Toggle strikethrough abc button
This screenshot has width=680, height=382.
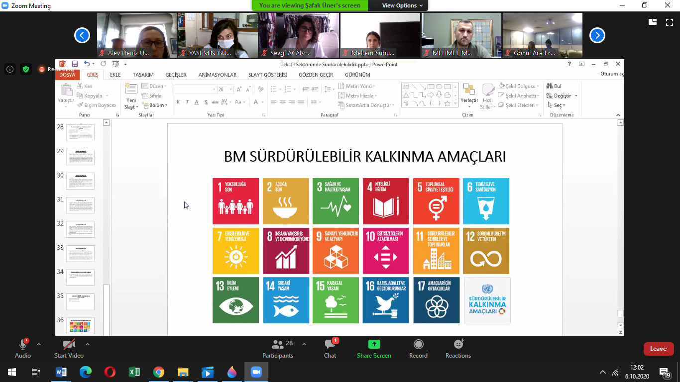[215, 102]
